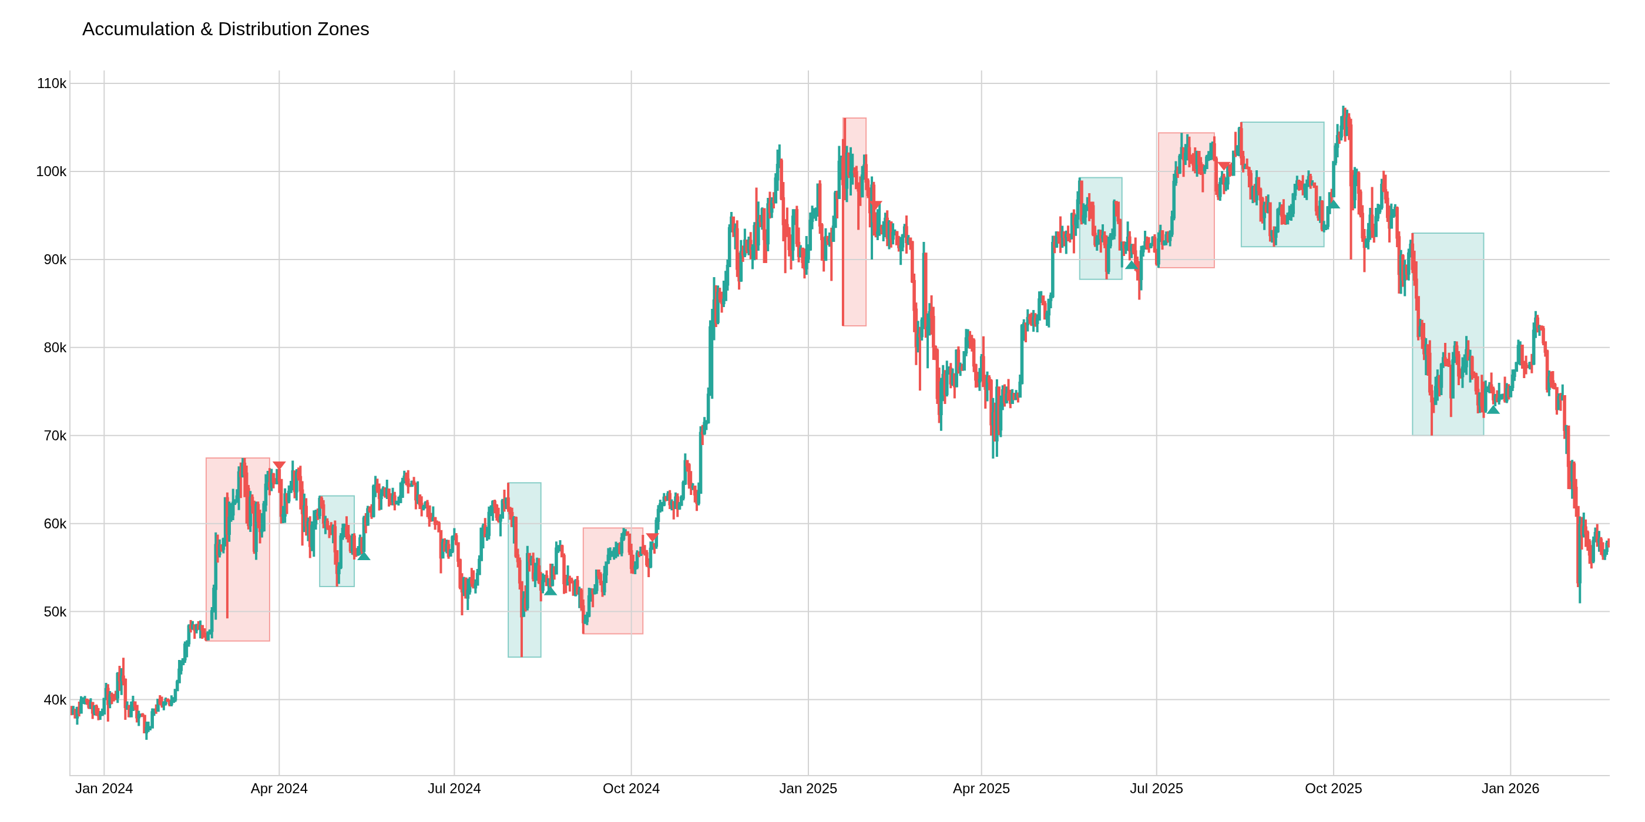Click the "Oct 2025" x-axis label

pyautogui.click(x=1334, y=789)
